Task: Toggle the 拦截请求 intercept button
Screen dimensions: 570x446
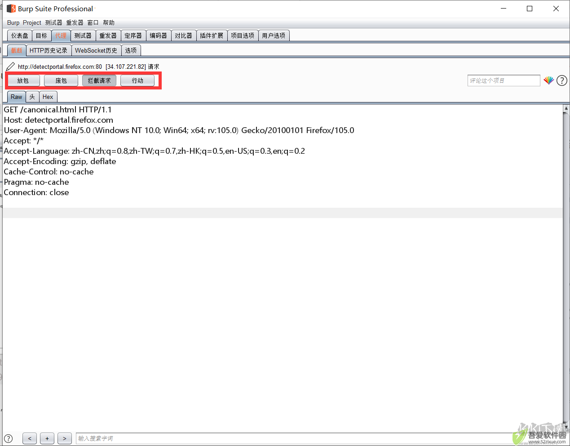Action: click(99, 80)
